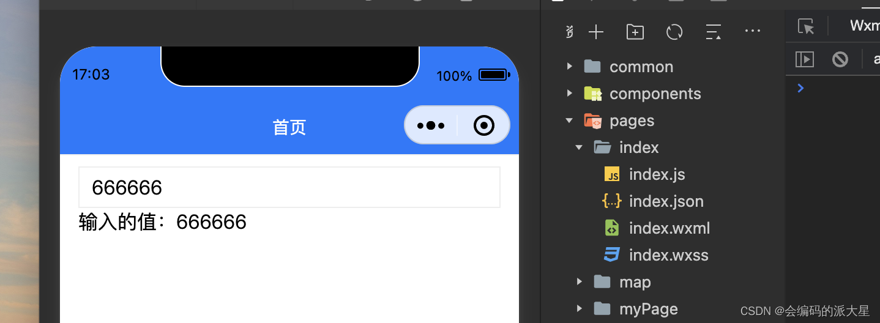
Task: Click the index.js file icon
Action: 612,174
